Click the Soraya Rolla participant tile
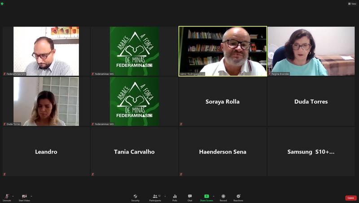The width and height of the screenshot is (359, 203). pos(223,101)
